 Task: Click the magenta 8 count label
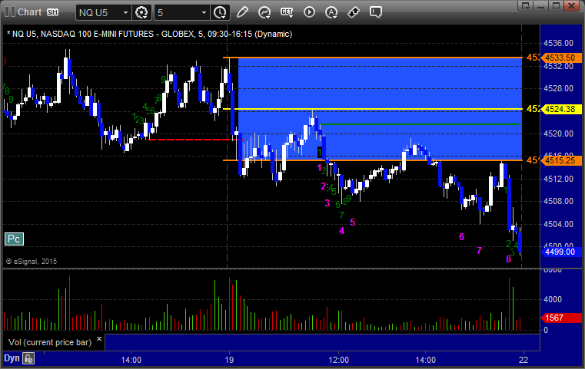508,259
